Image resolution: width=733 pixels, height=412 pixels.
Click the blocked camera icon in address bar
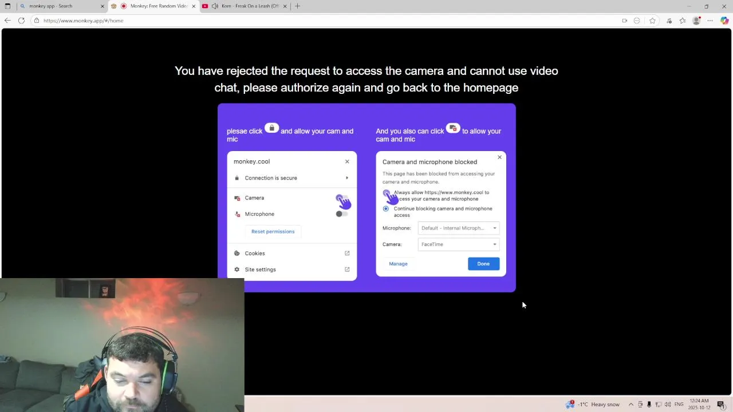click(x=624, y=21)
